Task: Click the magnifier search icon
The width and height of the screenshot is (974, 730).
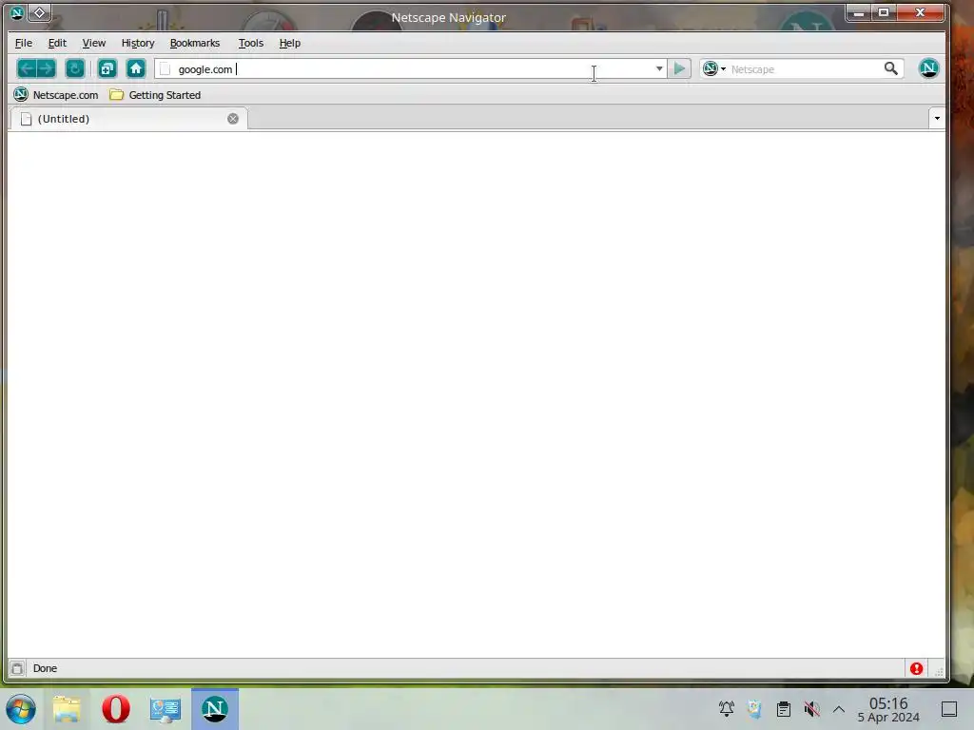Action: pyautogui.click(x=890, y=68)
